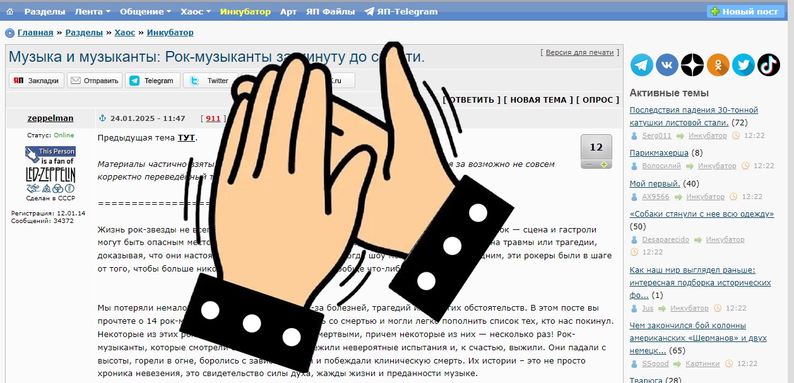Expand the Лента menu dropdown

93,11
